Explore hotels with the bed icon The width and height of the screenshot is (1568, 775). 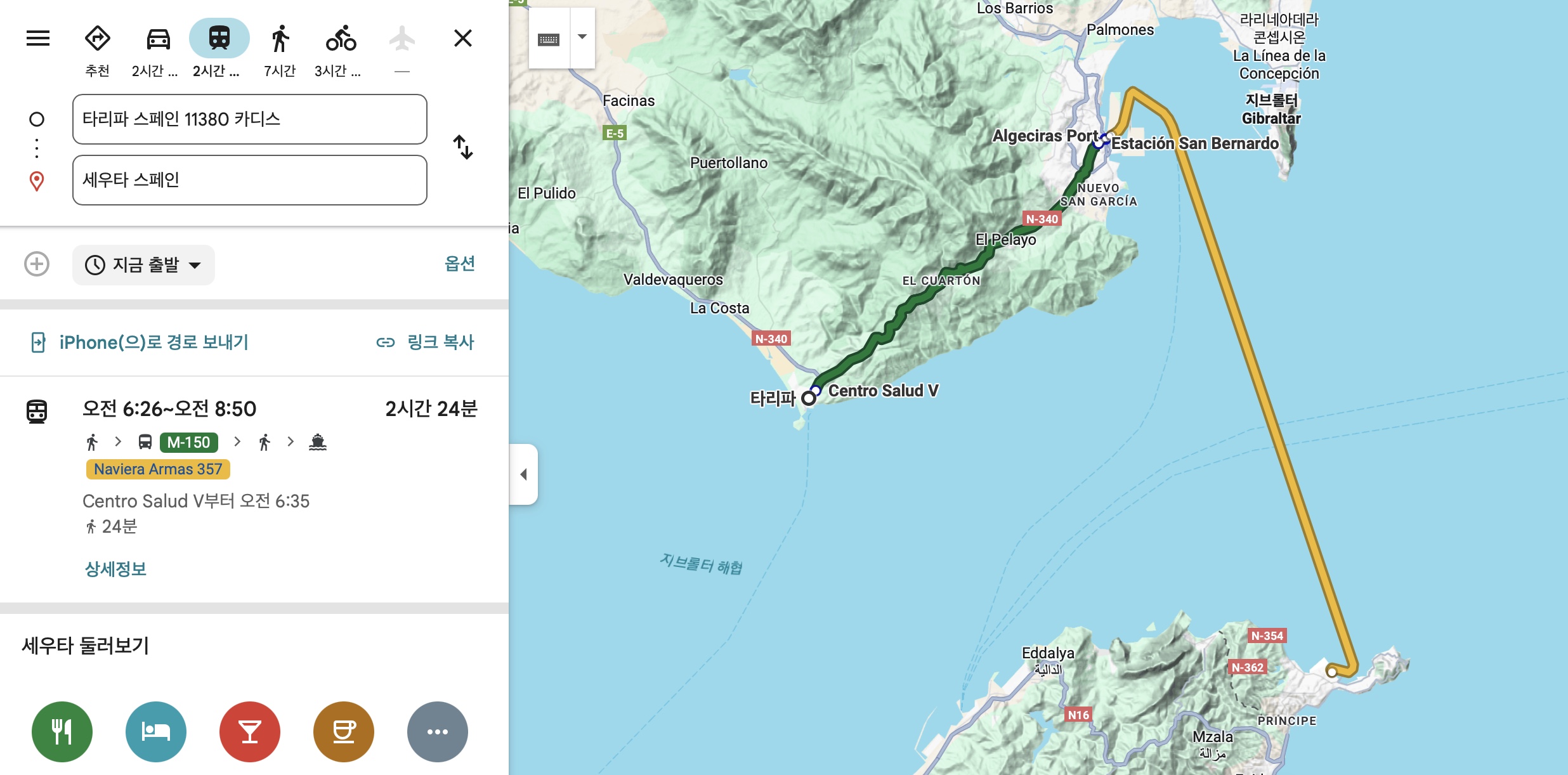tap(156, 731)
